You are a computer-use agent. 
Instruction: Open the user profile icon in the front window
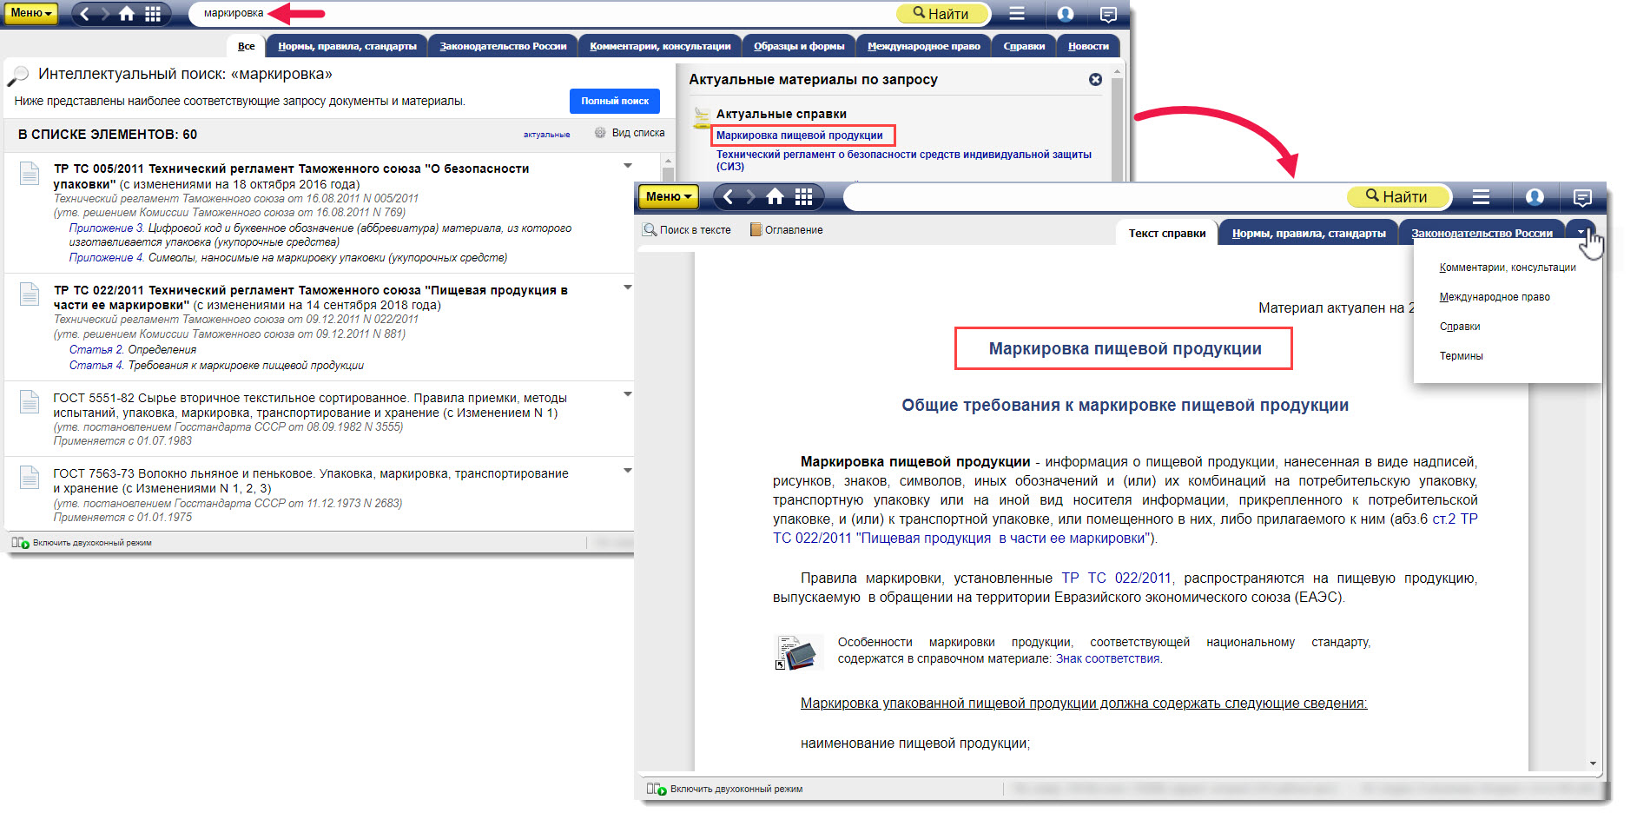coord(1535,197)
